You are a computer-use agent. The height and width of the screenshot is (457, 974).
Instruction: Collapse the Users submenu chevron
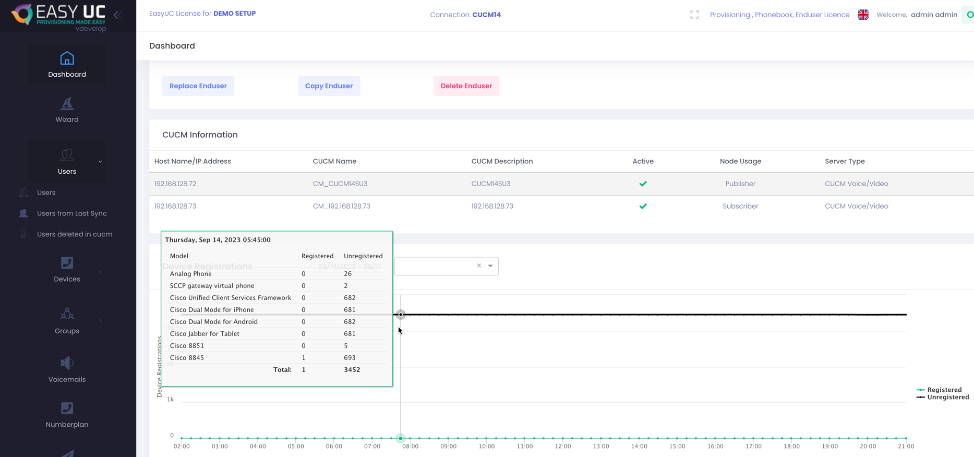pyautogui.click(x=100, y=162)
